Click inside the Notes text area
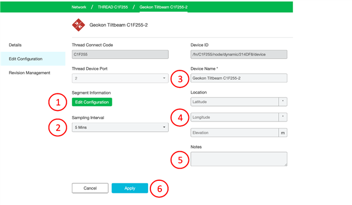The height and width of the screenshot is (205, 352). (x=239, y=159)
